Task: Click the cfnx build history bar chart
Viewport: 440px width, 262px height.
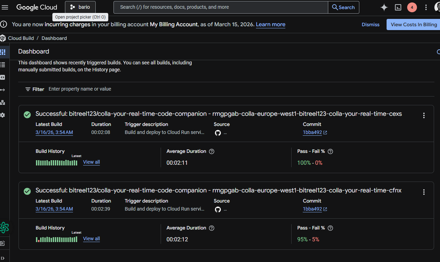Action: coord(57,239)
